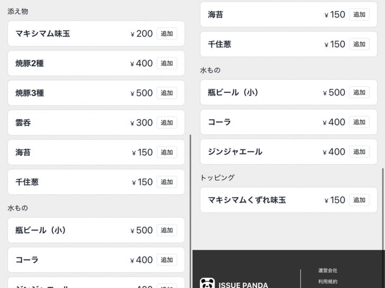Click the 焼豚3種 item label

30,93
